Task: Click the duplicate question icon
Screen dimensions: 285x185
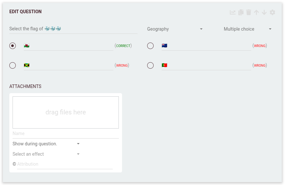Action: [x=241, y=12]
